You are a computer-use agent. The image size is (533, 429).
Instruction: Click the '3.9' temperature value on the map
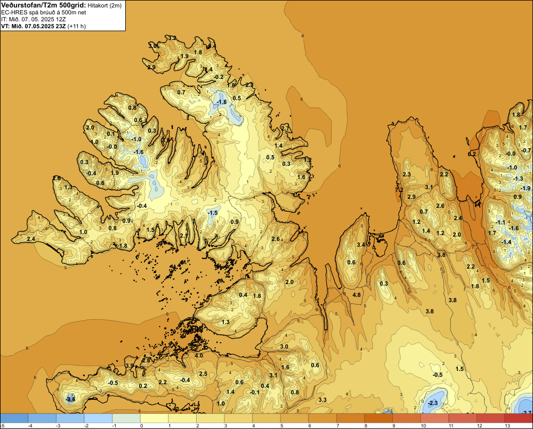point(130,366)
